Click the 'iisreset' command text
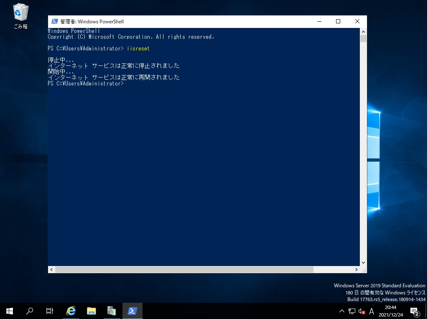The height and width of the screenshot is (319, 428). (x=138, y=48)
